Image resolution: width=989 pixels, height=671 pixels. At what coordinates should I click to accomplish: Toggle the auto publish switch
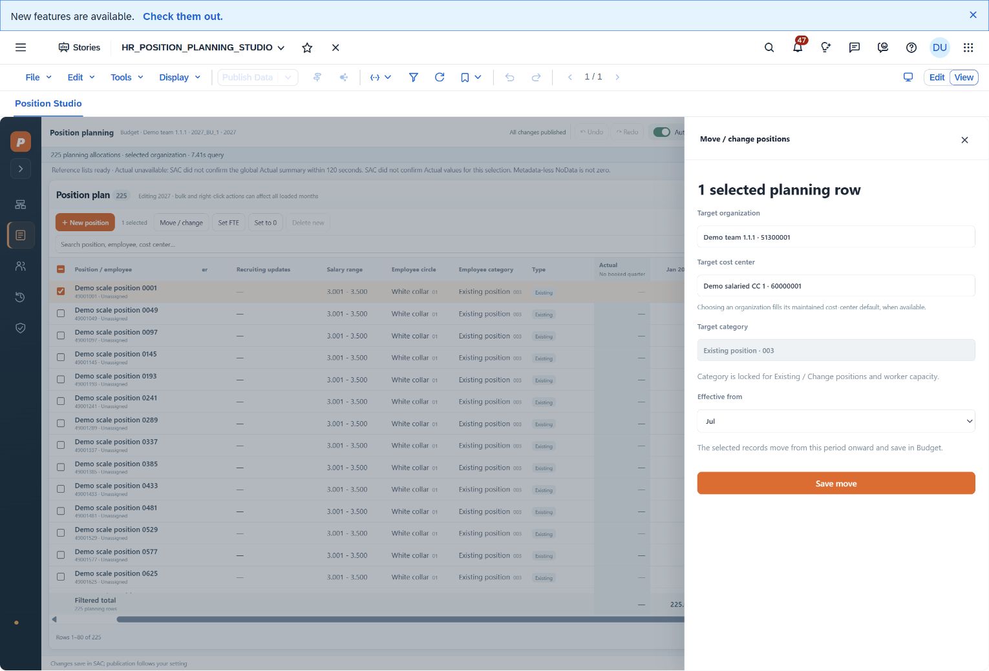click(x=662, y=132)
